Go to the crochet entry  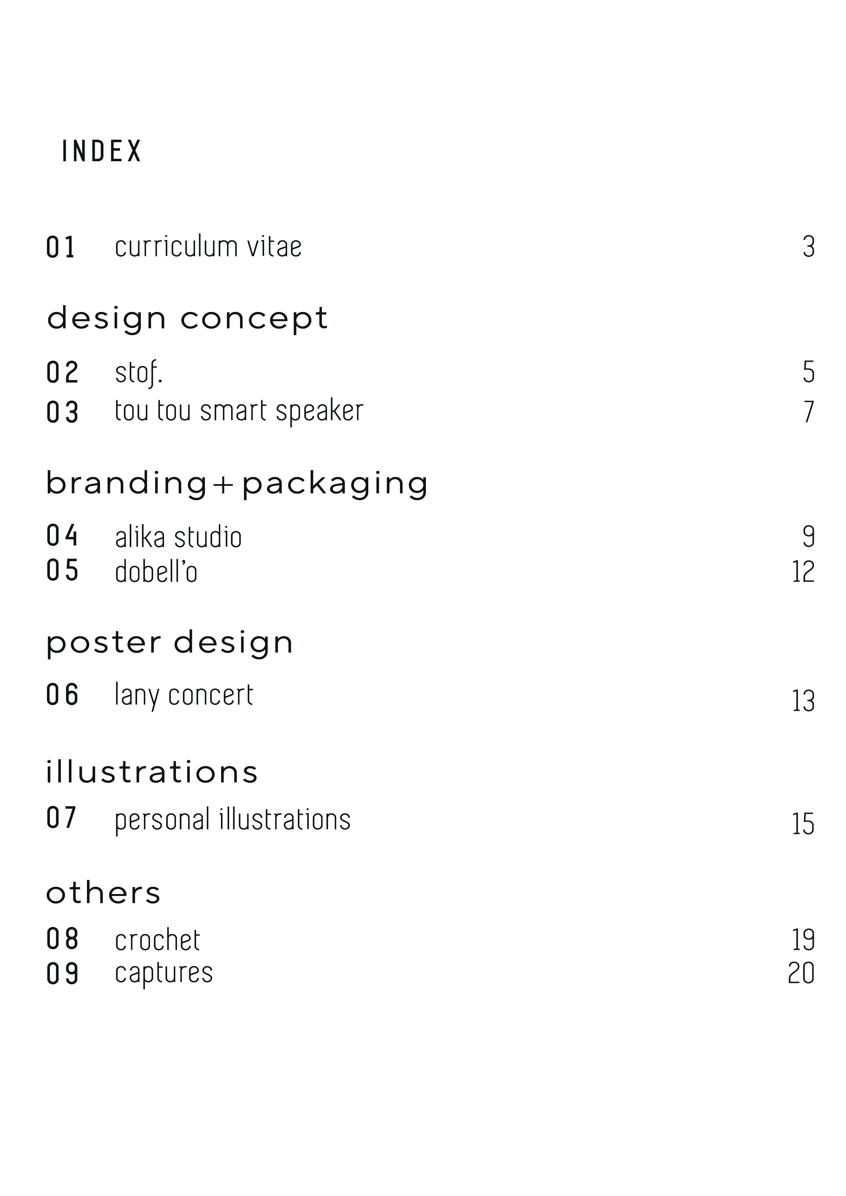click(157, 940)
